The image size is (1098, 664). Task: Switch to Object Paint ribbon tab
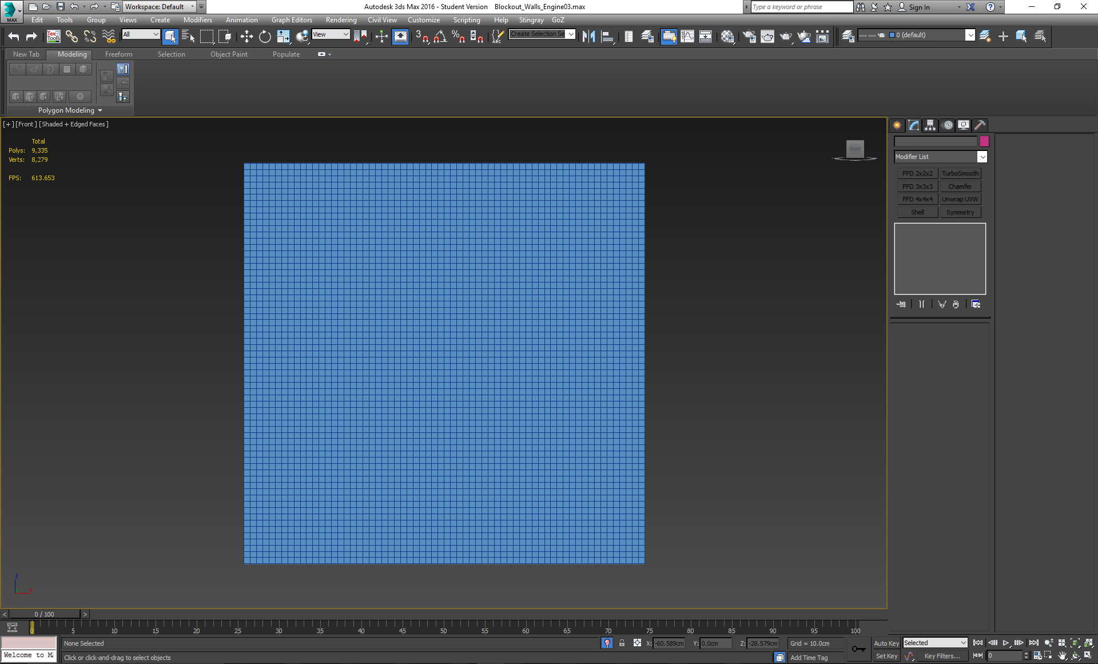(229, 54)
